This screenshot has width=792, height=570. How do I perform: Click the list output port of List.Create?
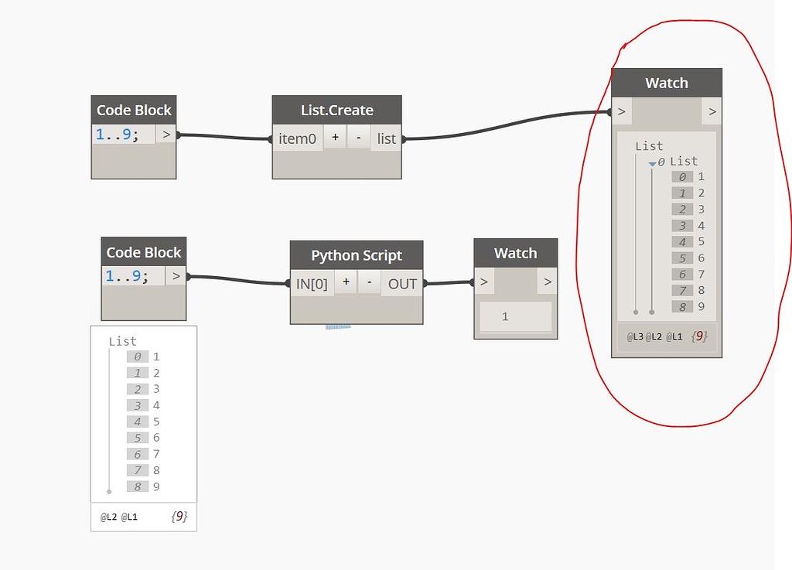(x=386, y=138)
